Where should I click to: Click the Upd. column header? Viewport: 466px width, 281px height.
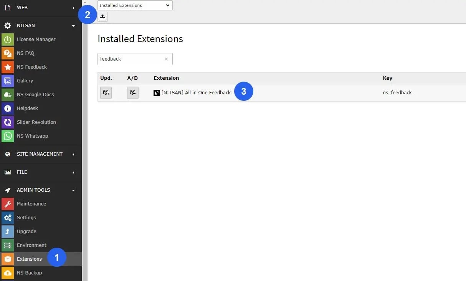coord(106,78)
